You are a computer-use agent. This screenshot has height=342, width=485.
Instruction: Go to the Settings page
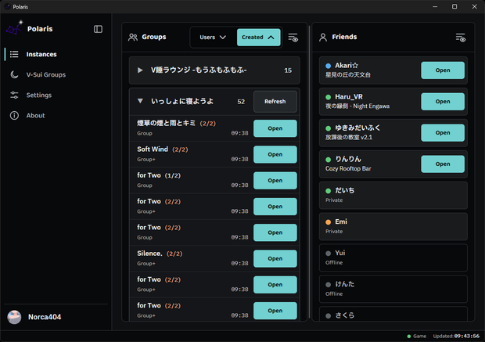[x=38, y=95]
